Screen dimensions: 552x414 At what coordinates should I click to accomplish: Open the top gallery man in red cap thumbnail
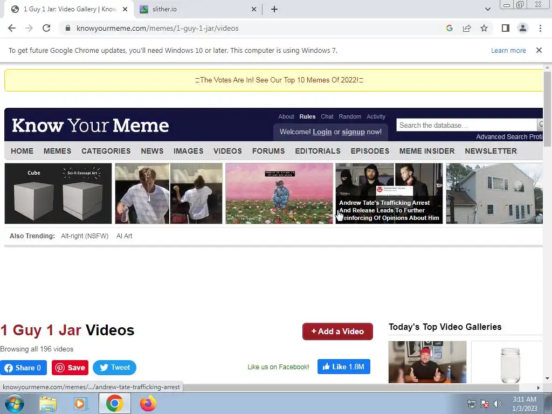click(427, 362)
